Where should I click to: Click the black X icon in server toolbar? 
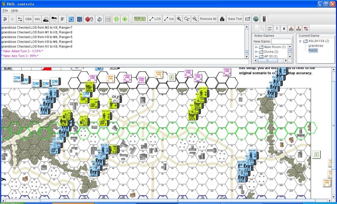284,29
